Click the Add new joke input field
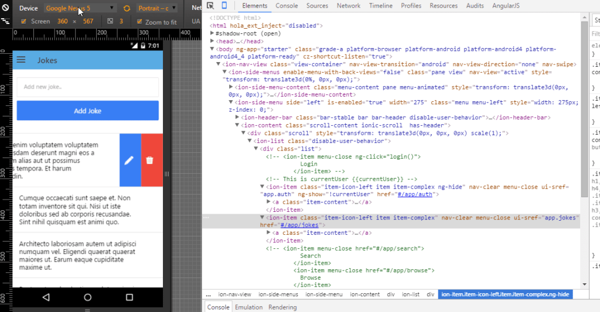The image size is (600, 312). 87,87
